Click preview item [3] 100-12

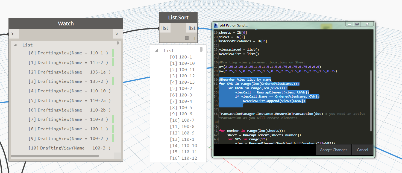pos(182,76)
